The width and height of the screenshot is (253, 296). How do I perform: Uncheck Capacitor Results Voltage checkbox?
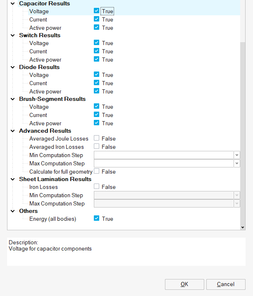96,11
